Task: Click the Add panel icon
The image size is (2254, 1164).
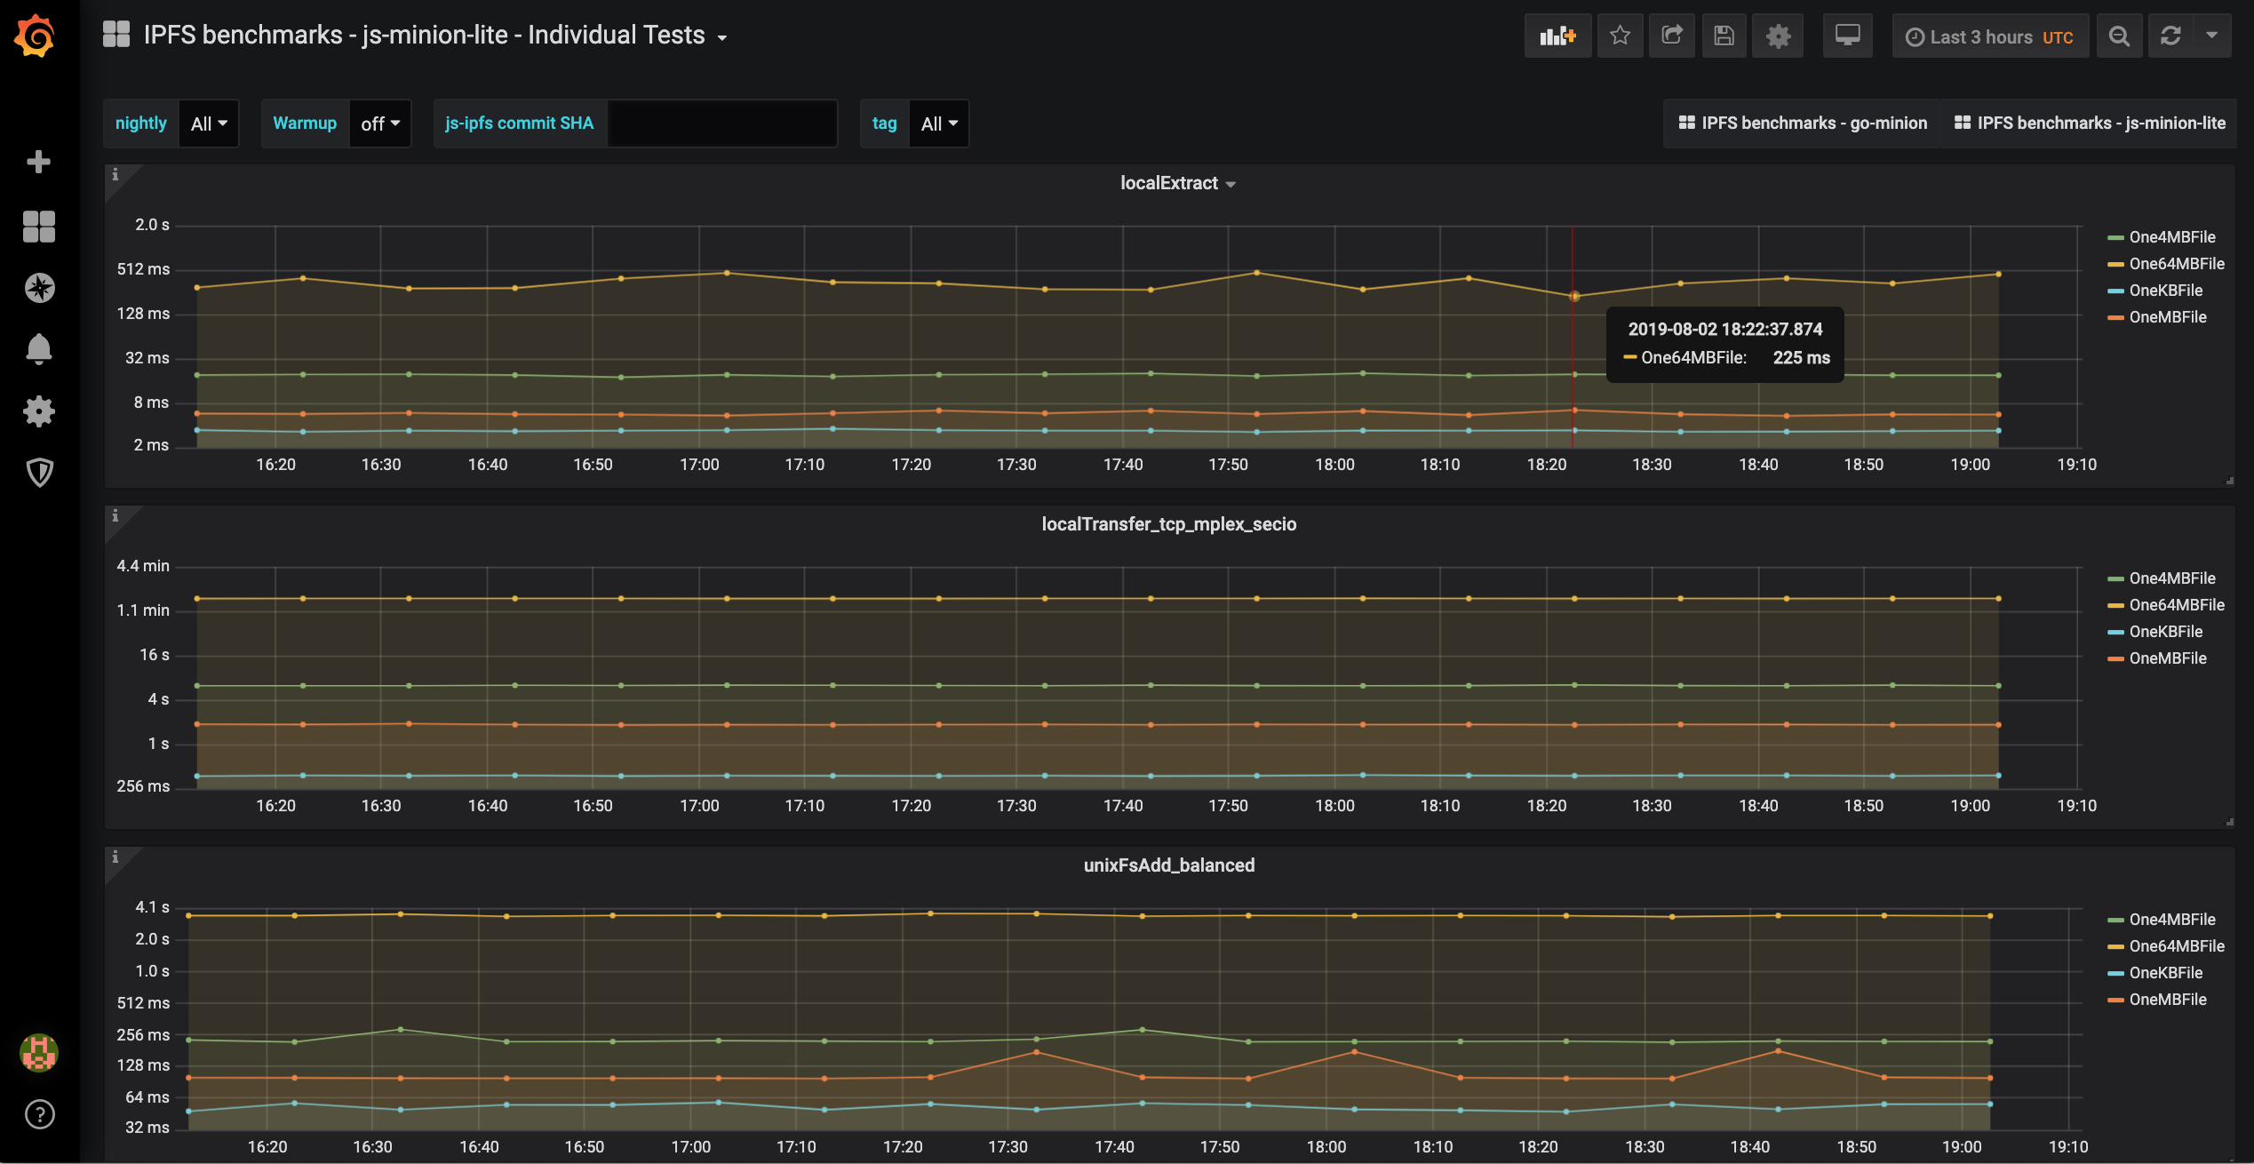Action: [1558, 36]
